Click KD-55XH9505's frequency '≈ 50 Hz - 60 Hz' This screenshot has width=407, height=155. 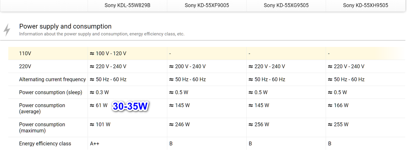(346, 79)
